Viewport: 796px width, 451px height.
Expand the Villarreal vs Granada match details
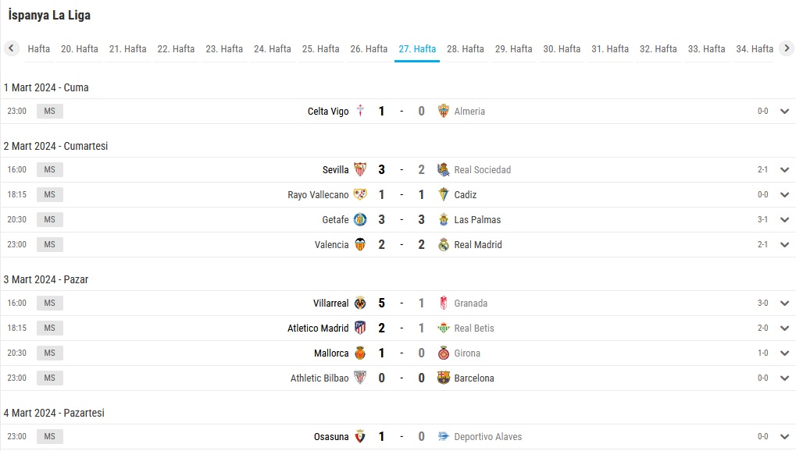point(784,303)
